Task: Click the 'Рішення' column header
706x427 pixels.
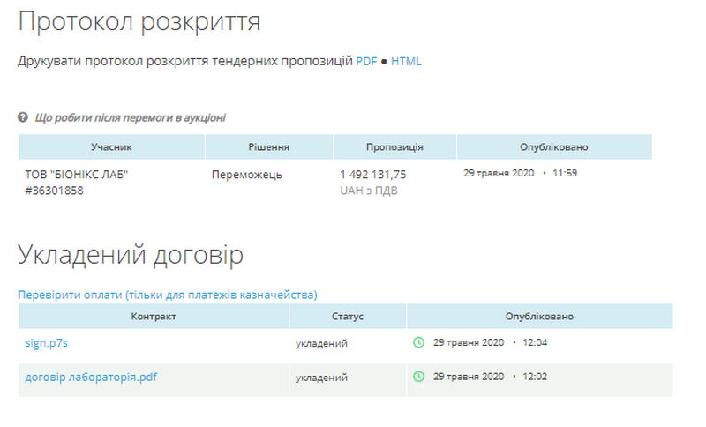Action: (x=268, y=147)
